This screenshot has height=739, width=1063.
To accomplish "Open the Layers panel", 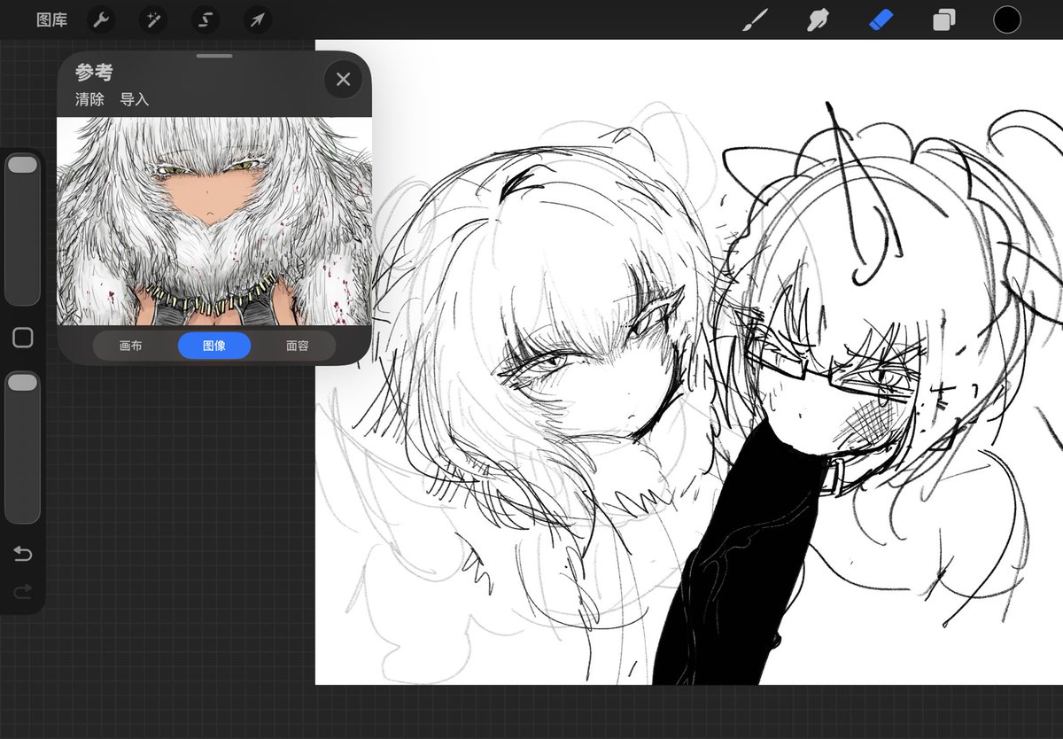I will coord(944,19).
